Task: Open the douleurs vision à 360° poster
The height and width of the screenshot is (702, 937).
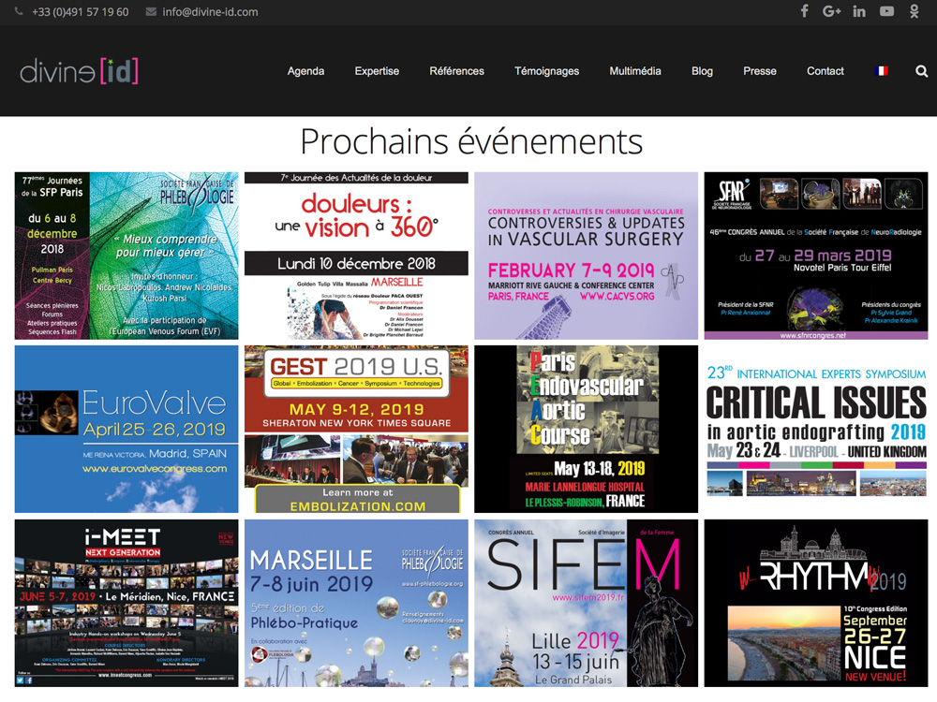Action: click(x=356, y=256)
